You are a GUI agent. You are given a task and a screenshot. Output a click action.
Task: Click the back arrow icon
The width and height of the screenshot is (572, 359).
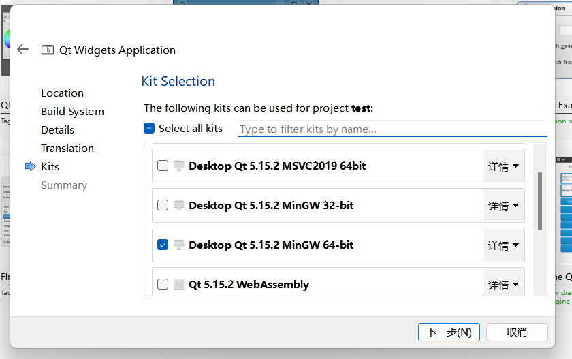23,50
